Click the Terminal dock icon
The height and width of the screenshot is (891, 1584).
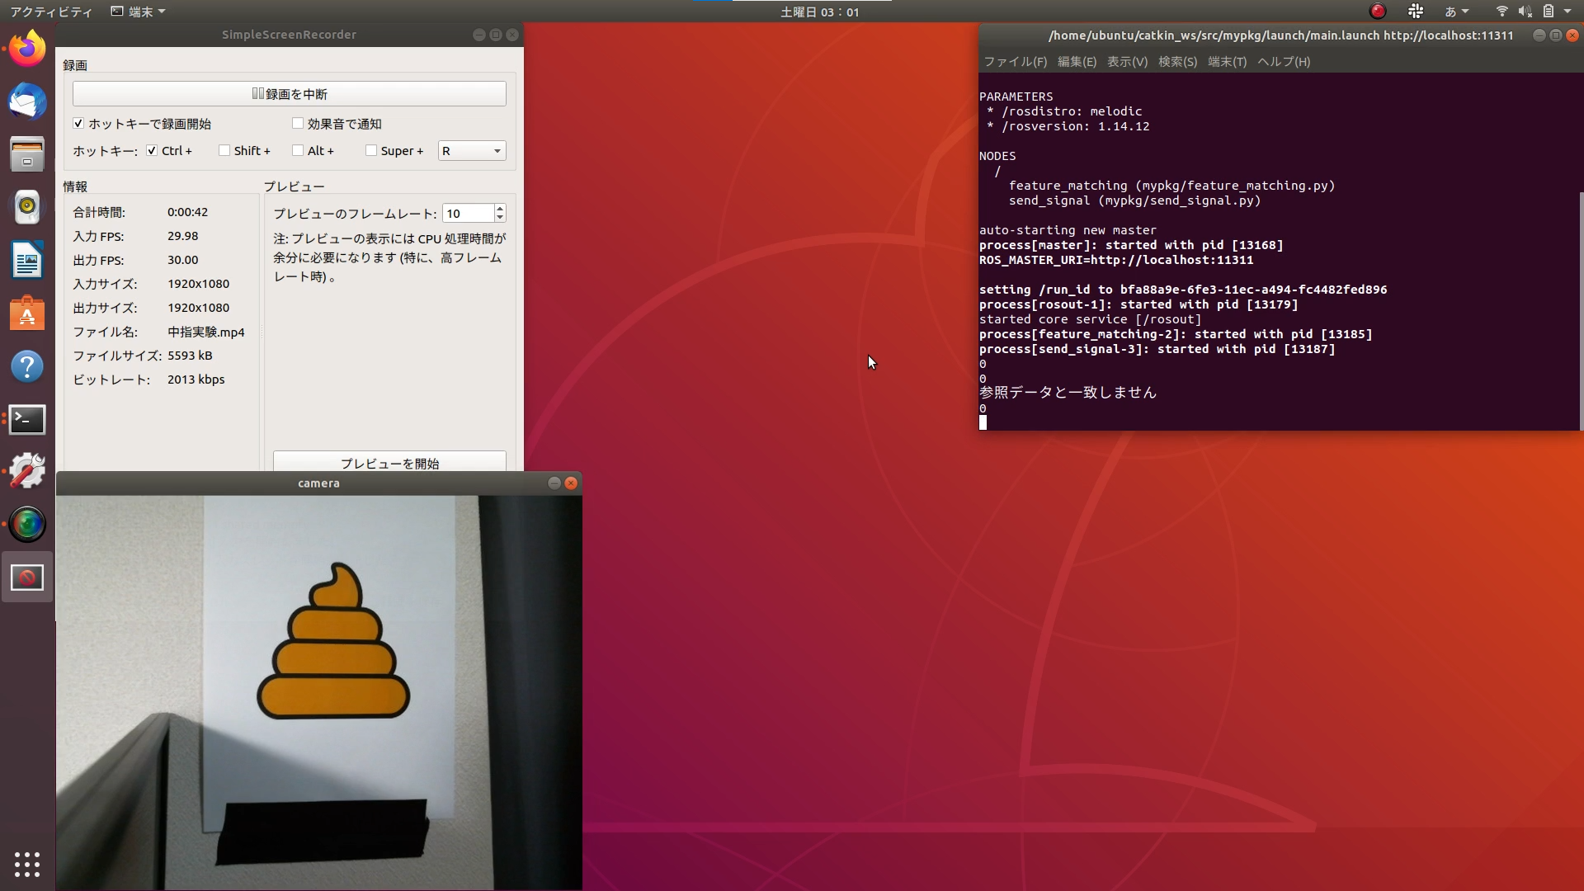click(x=27, y=419)
